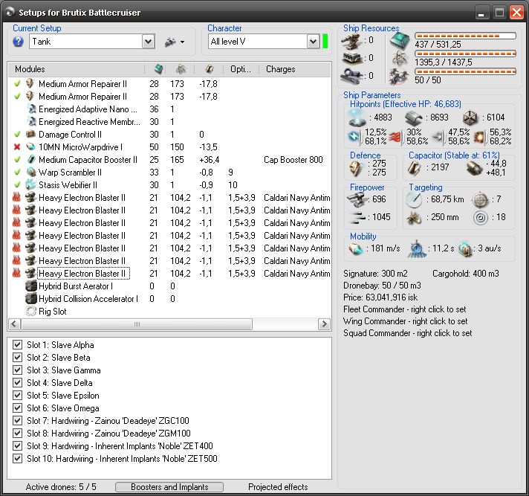Click the CPU usage bar 437 / 531,25

465,36
